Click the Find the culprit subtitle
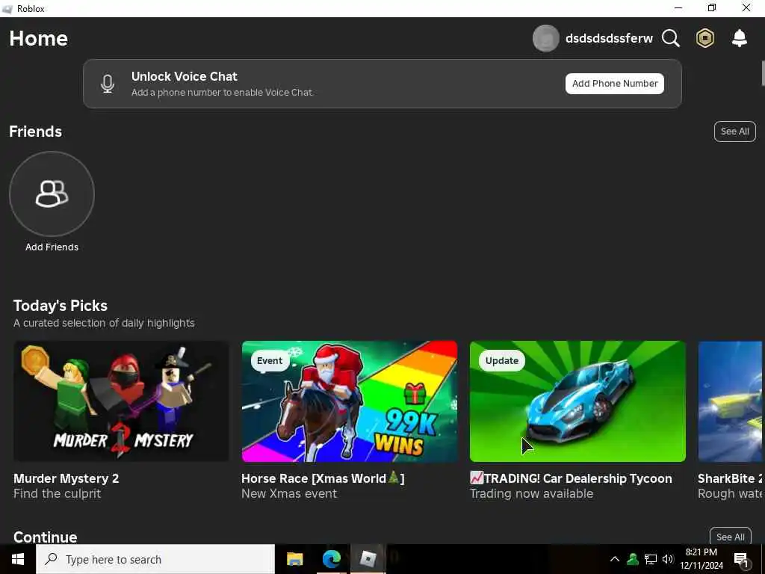This screenshot has width=765, height=574. [57, 493]
